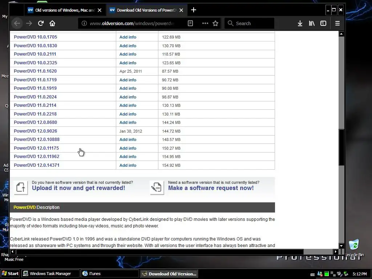
Task: Open the PowerDVD 12.0.11175 link
Action: [x=36, y=148]
